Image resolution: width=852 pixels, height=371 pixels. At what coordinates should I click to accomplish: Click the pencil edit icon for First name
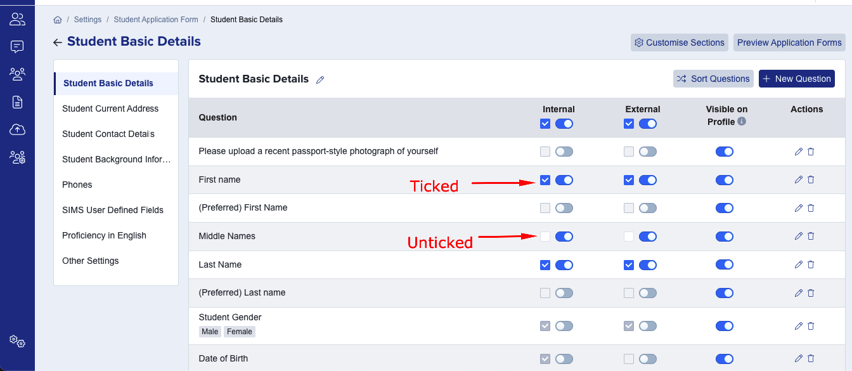[798, 179]
